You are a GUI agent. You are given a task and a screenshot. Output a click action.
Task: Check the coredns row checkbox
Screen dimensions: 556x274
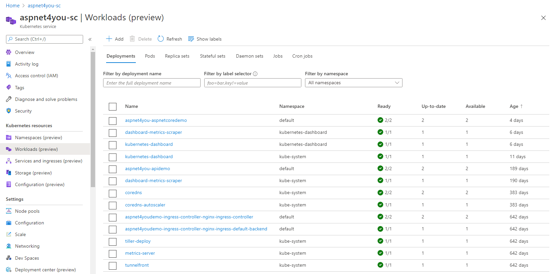point(113,193)
